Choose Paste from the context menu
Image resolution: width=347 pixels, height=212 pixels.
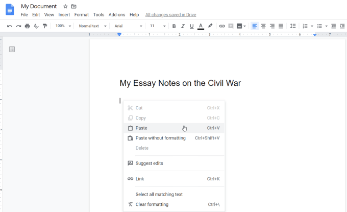click(141, 128)
